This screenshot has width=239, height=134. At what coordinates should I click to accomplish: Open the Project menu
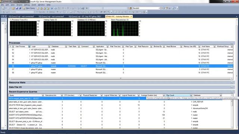19,5
